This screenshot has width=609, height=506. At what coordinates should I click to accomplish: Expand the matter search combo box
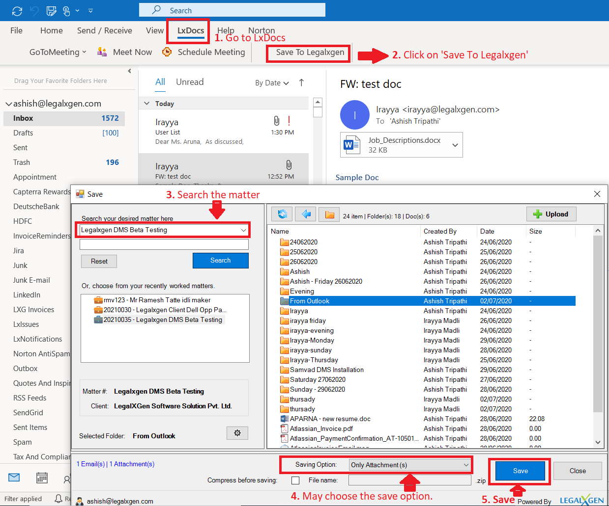[243, 230]
